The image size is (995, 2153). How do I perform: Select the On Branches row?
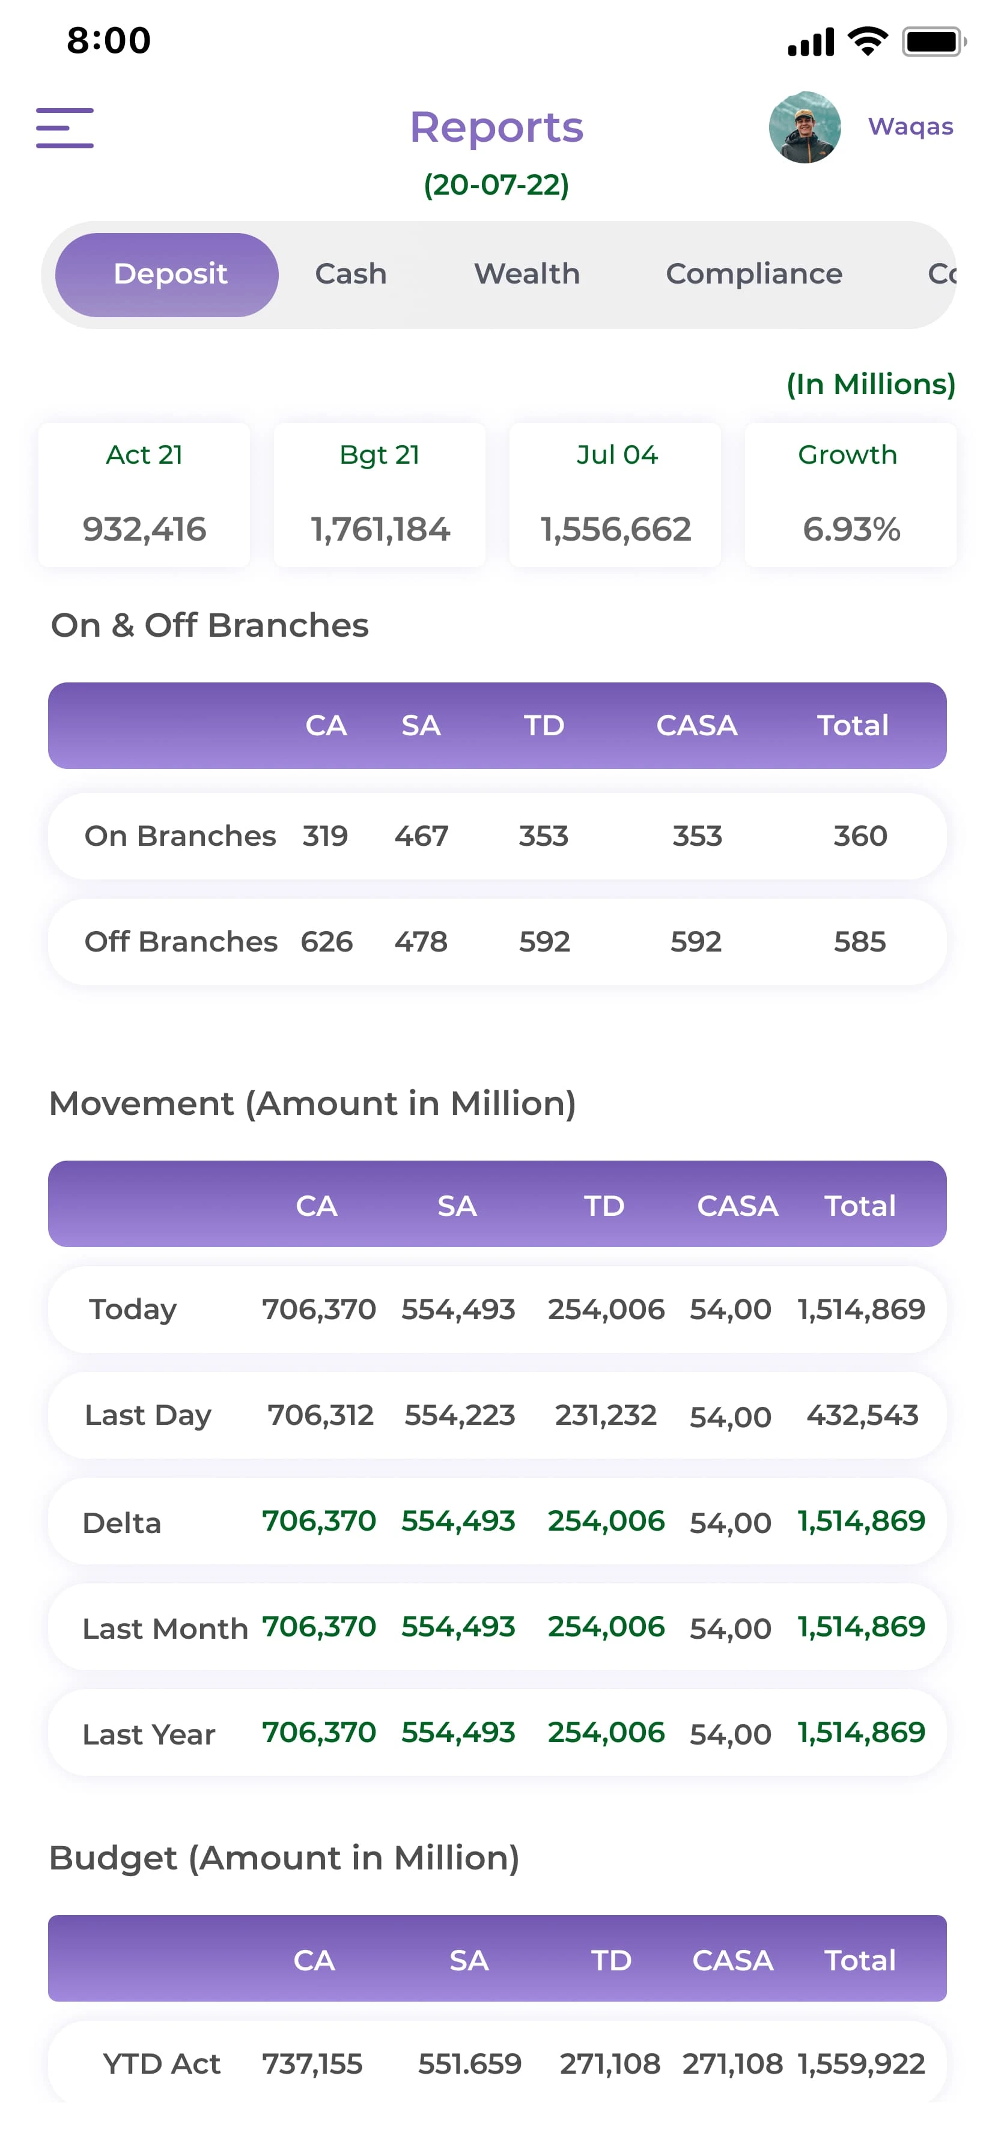(497, 836)
